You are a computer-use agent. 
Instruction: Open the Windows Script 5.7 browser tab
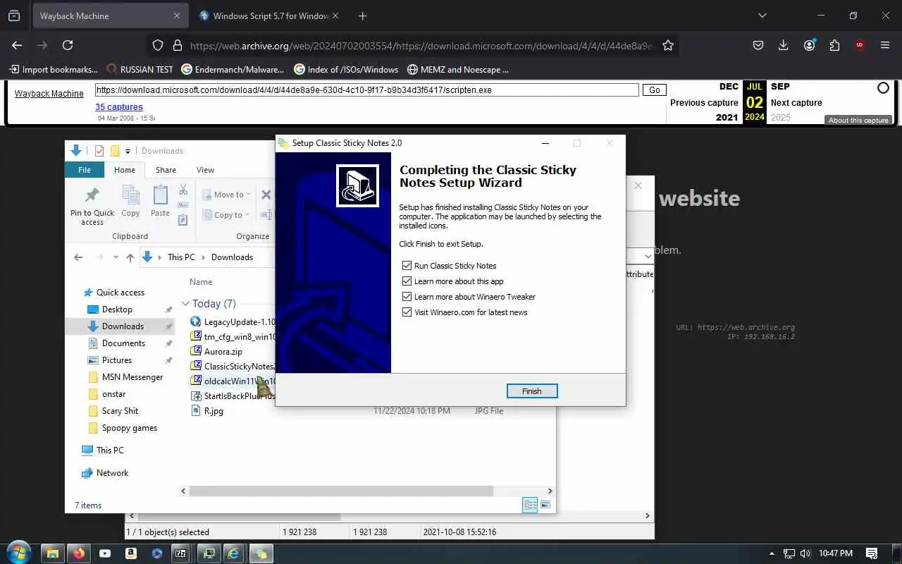[x=268, y=16]
